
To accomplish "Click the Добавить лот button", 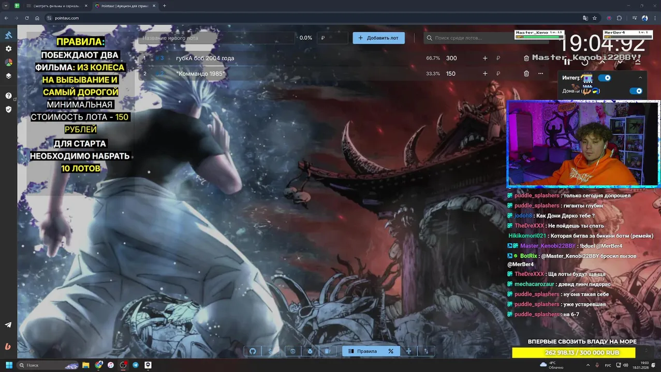I will pos(379,38).
